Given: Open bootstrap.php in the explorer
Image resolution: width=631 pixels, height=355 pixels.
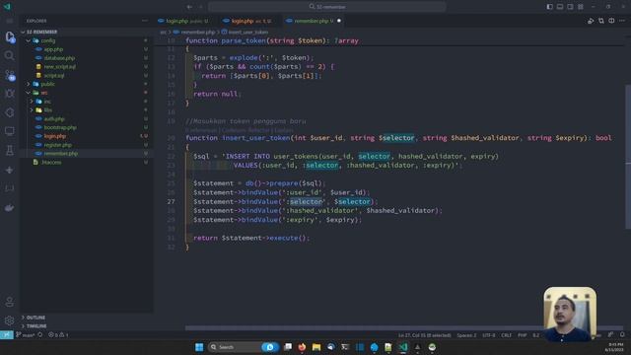Looking at the screenshot, I should click(60, 127).
